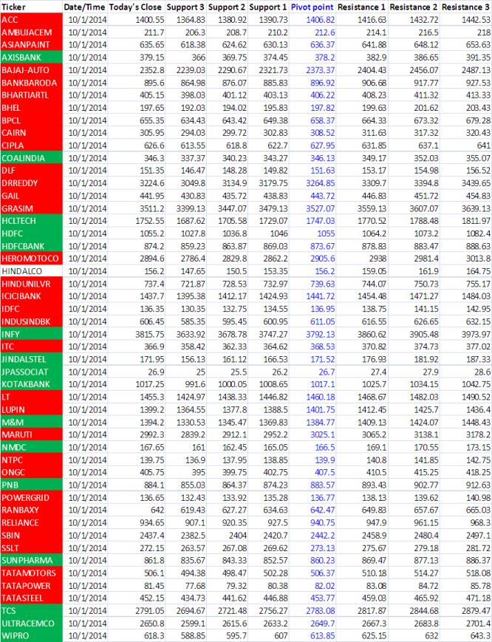Click the Resistance 1 column header
This screenshot has width=492, height=642.
pyautogui.click(x=361, y=7)
